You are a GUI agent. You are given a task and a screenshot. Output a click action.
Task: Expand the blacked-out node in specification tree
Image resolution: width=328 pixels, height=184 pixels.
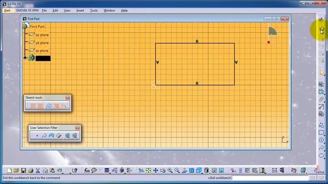click(25, 58)
